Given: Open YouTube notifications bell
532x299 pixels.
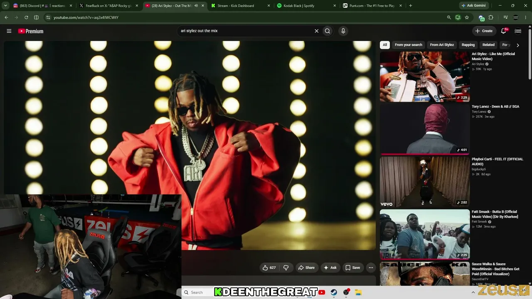Looking at the screenshot, I should (504, 31).
